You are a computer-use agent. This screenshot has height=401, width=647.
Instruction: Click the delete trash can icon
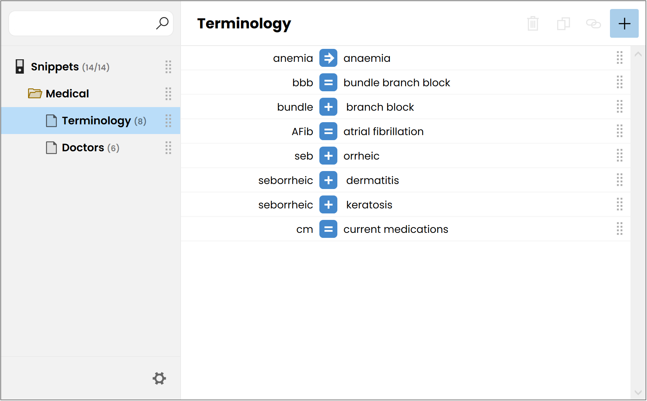(533, 24)
